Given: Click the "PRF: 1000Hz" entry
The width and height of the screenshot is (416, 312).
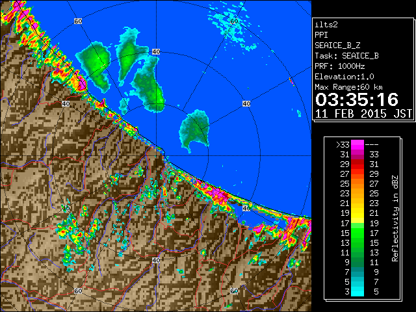Looking at the screenshot, I should point(340,66).
